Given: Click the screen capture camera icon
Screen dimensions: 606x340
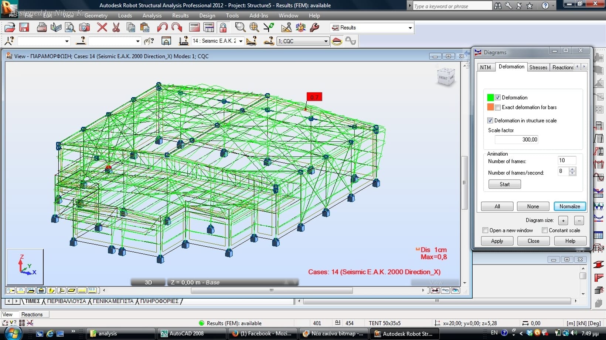Looking at the screenshot, I should (85, 28).
